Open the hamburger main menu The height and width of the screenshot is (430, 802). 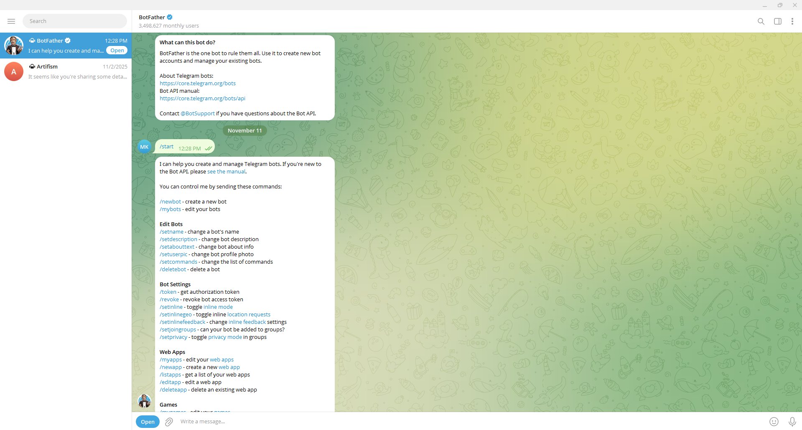pyautogui.click(x=11, y=21)
